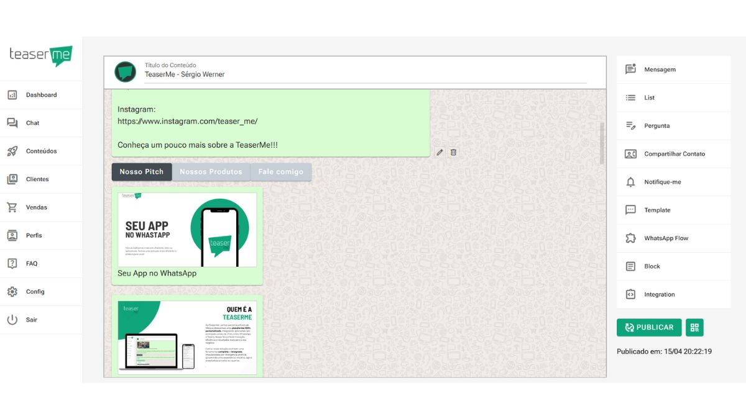Click the Clientes contacts icon

point(12,179)
